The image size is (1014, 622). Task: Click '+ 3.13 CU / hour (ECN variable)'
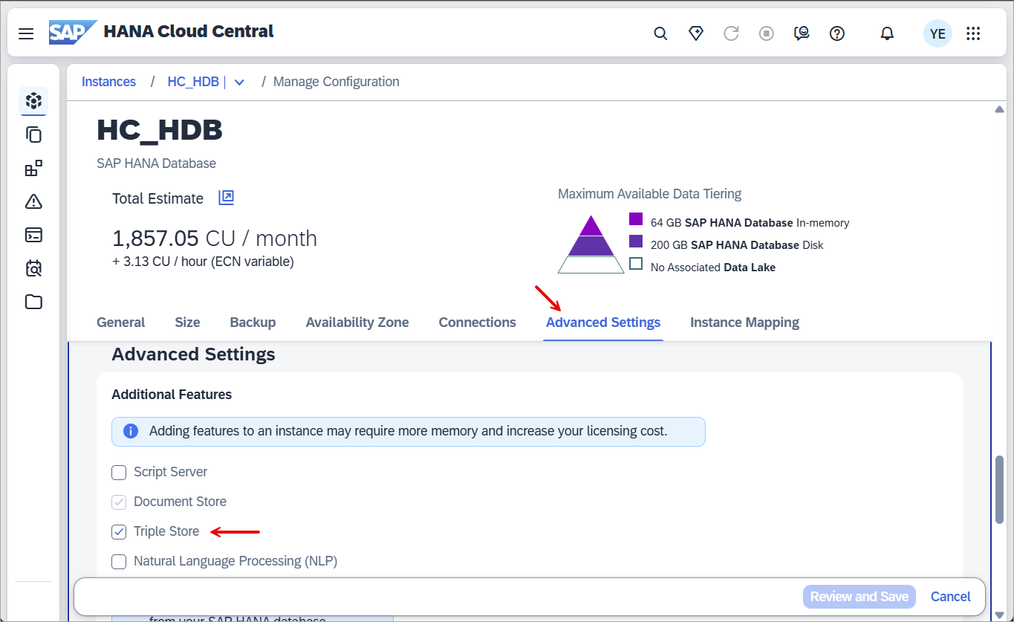click(203, 262)
